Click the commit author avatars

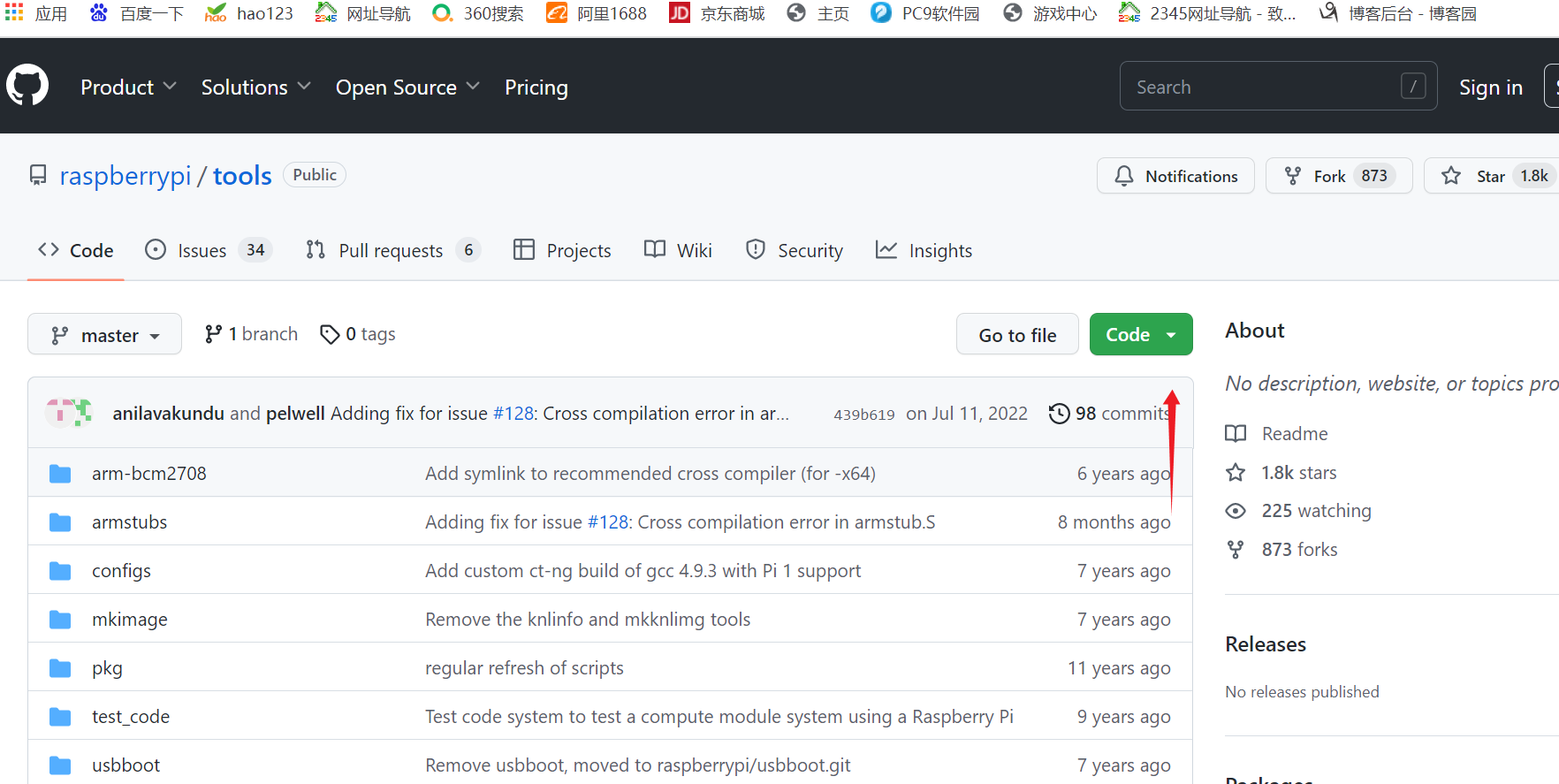point(69,413)
